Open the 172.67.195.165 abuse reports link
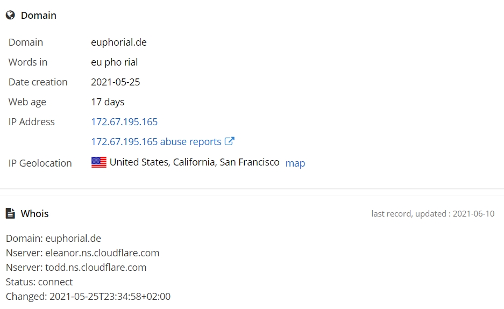The height and width of the screenshot is (309, 504). pyautogui.click(x=156, y=142)
